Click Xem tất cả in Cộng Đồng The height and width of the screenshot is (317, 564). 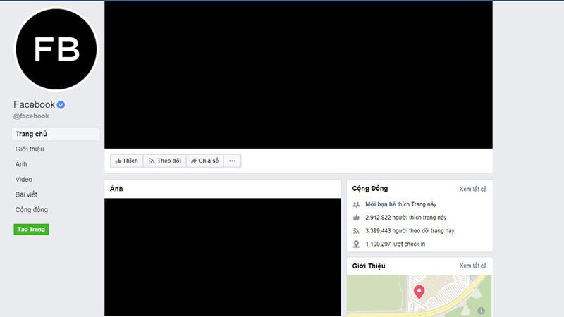(472, 189)
